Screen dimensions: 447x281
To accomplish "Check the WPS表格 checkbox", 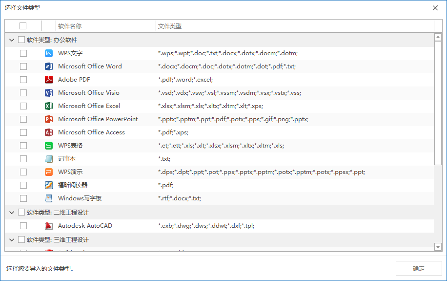I will 23,146.
